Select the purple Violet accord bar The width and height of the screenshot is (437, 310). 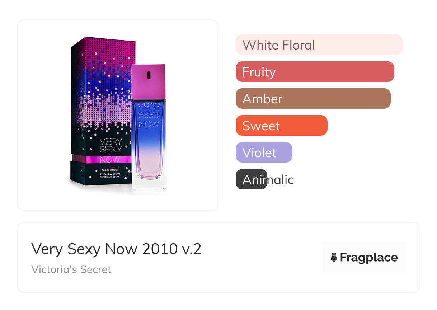click(264, 152)
